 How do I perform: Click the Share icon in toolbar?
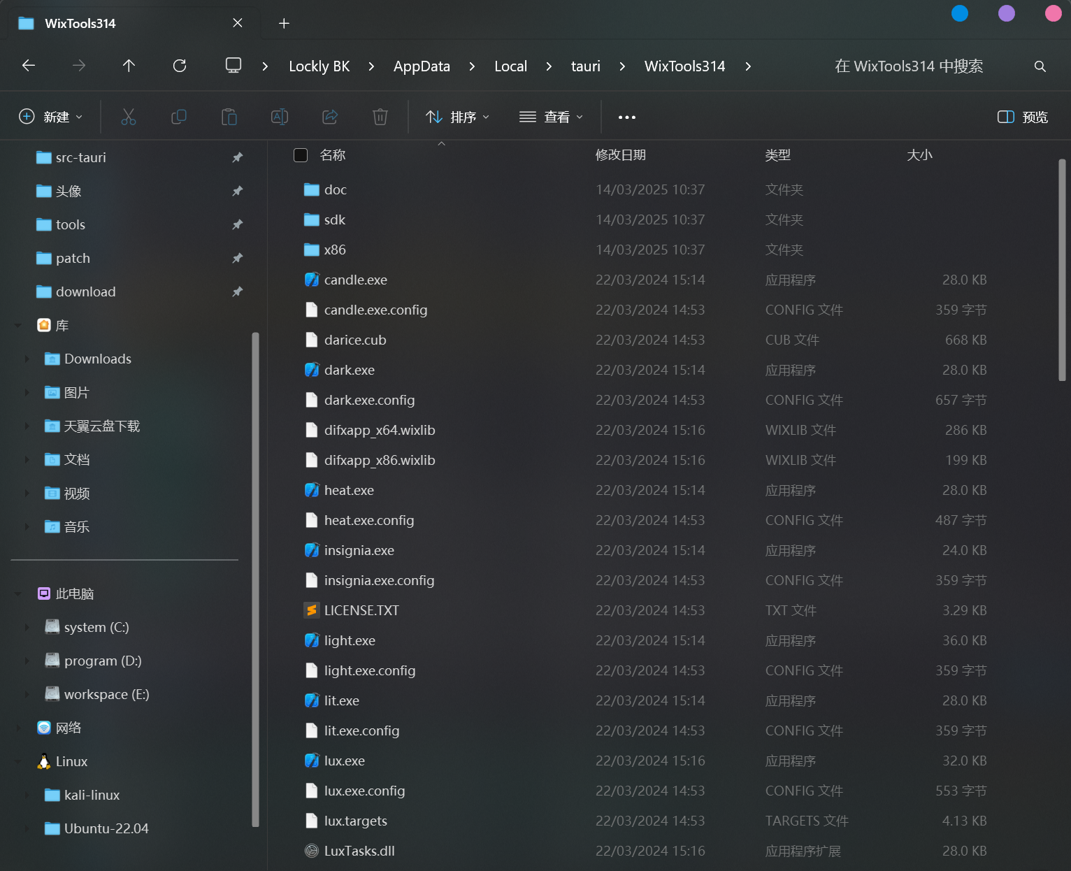coord(330,117)
